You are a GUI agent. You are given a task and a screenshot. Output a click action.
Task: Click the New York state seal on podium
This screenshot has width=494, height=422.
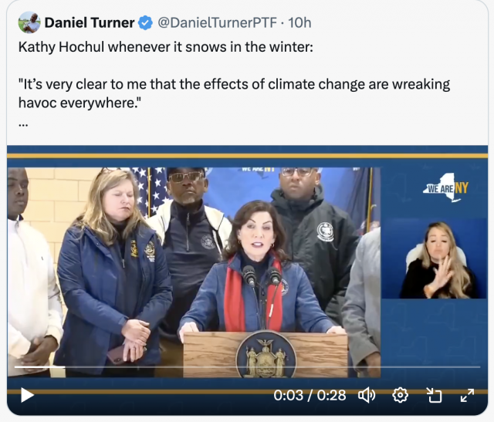pos(266,355)
